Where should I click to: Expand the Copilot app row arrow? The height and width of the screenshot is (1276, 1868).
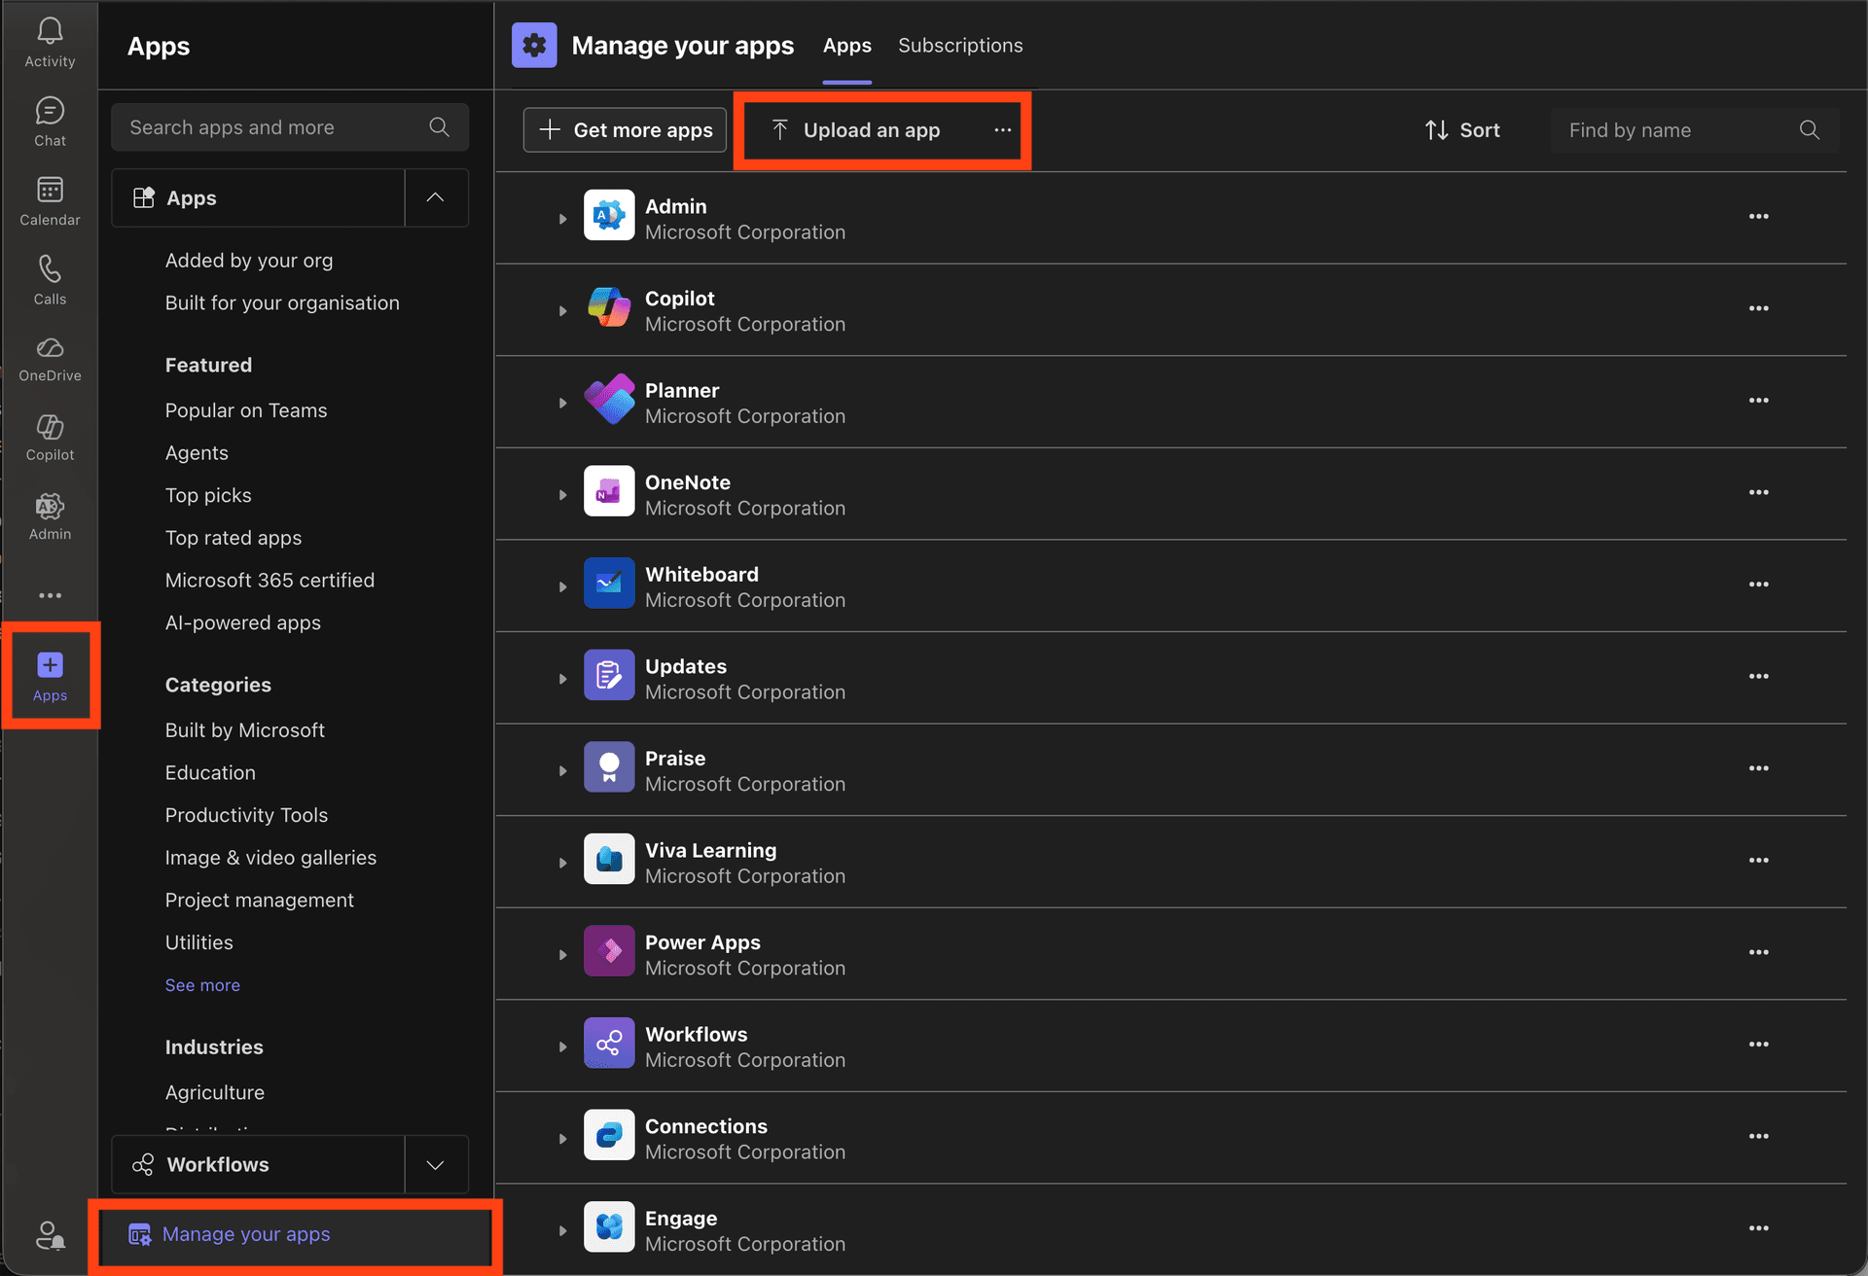pos(562,311)
